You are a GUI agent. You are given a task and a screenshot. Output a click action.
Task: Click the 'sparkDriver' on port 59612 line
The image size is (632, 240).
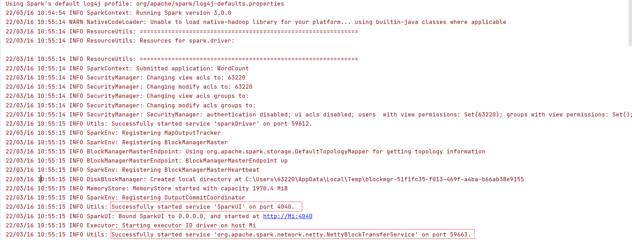point(159,124)
